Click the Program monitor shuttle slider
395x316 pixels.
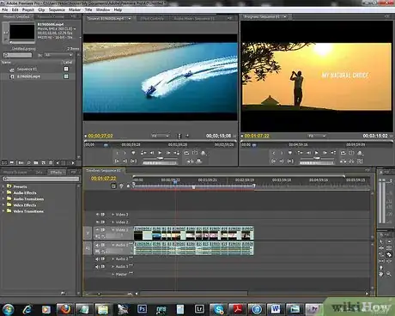317,158
